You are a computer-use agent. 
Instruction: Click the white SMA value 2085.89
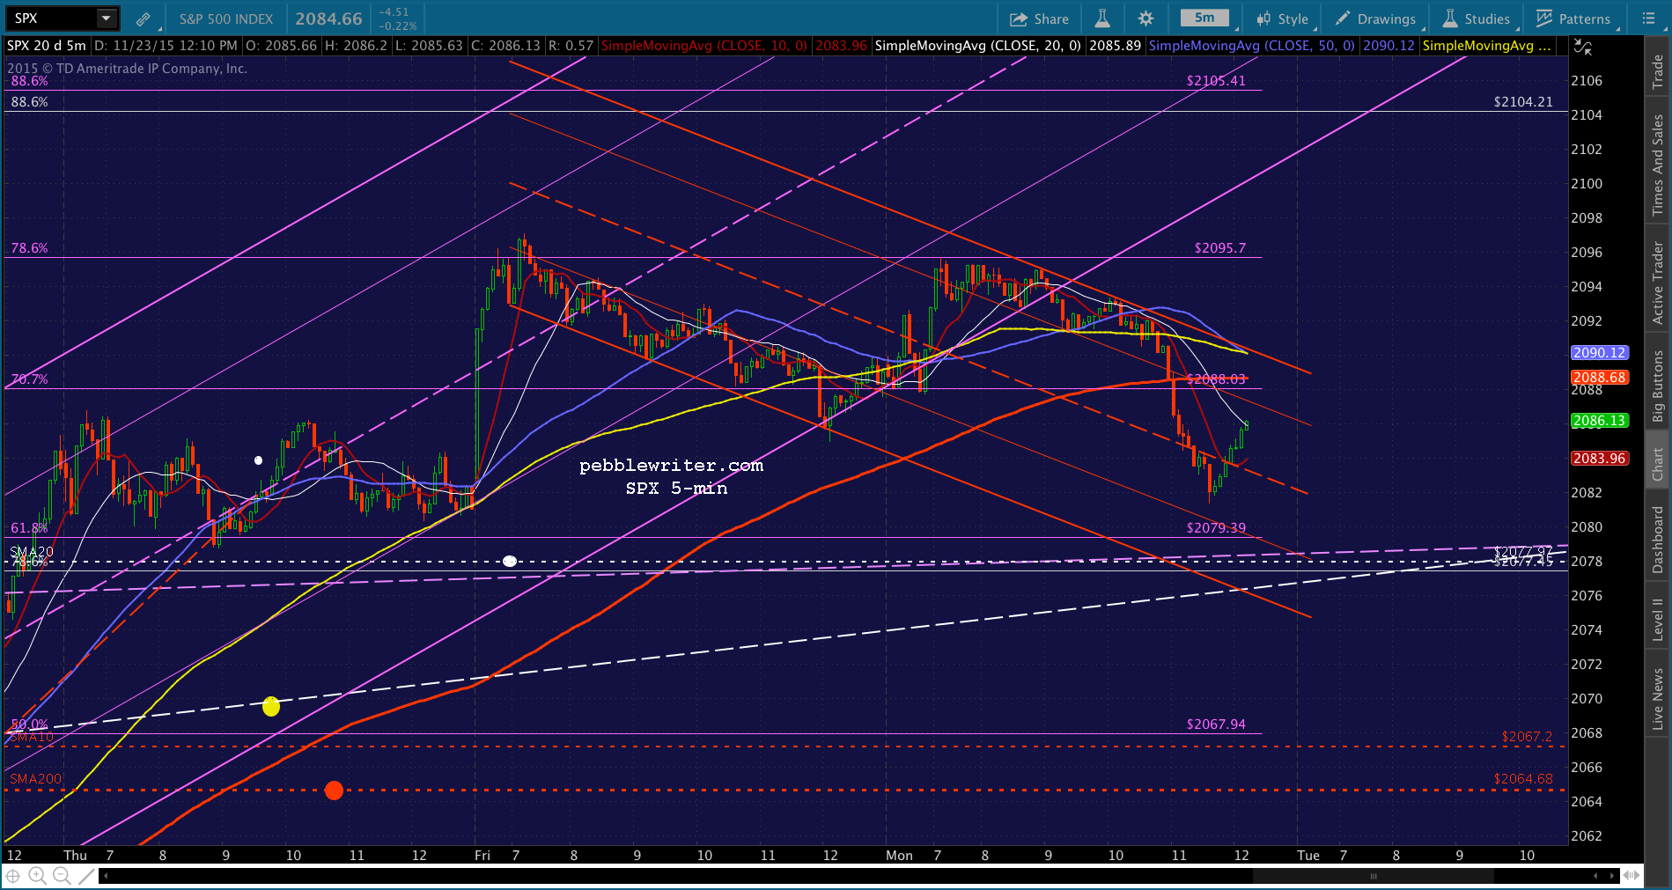click(x=1115, y=46)
